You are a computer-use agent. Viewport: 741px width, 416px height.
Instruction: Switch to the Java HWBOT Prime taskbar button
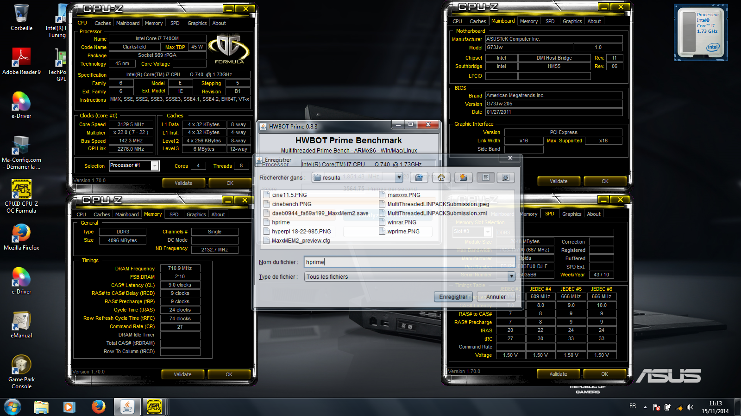coord(127,407)
